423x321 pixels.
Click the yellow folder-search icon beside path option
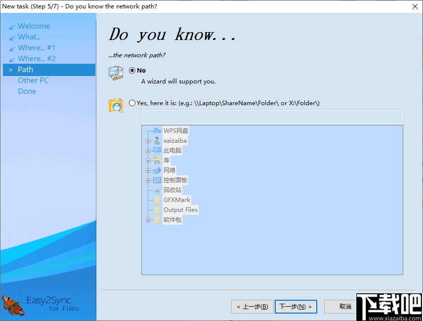click(116, 106)
